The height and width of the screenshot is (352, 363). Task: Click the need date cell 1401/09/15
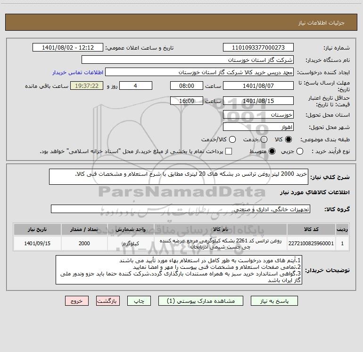click(37, 243)
